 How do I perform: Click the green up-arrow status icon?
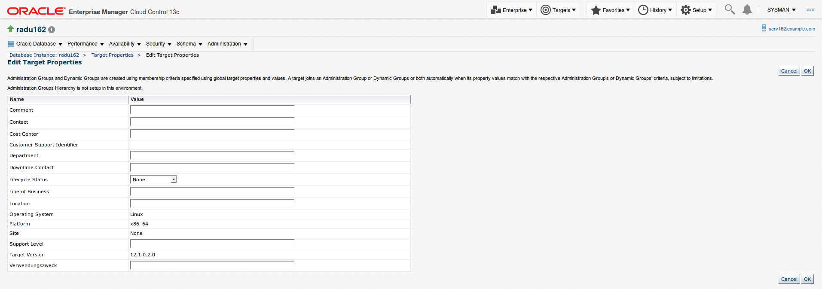tap(11, 29)
